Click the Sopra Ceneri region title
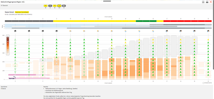Viewport: 214px width, 99px height. point(9,12)
